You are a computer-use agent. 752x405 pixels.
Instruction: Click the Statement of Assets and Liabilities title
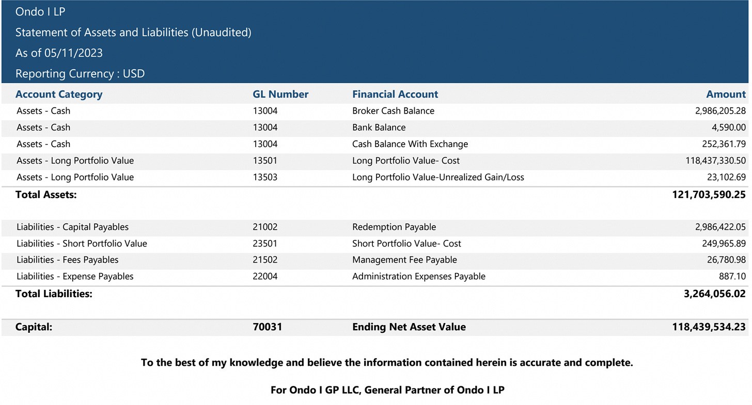tap(133, 33)
